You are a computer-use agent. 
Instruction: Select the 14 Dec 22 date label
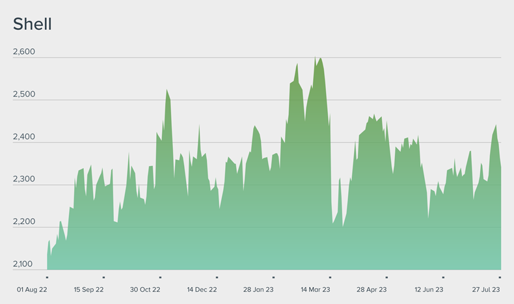[x=202, y=290]
